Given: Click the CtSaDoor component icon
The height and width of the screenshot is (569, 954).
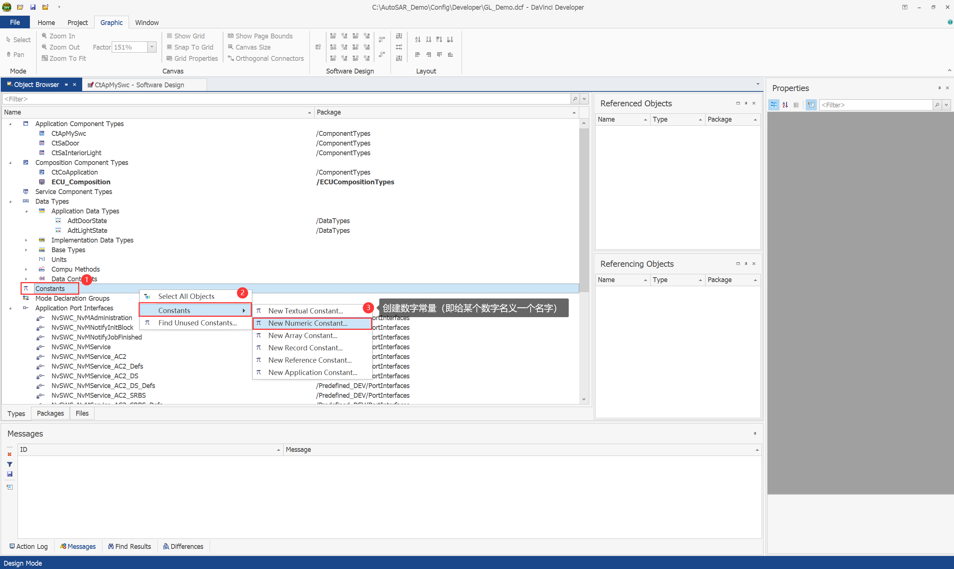Looking at the screenshot, I should tap(42, 143).
